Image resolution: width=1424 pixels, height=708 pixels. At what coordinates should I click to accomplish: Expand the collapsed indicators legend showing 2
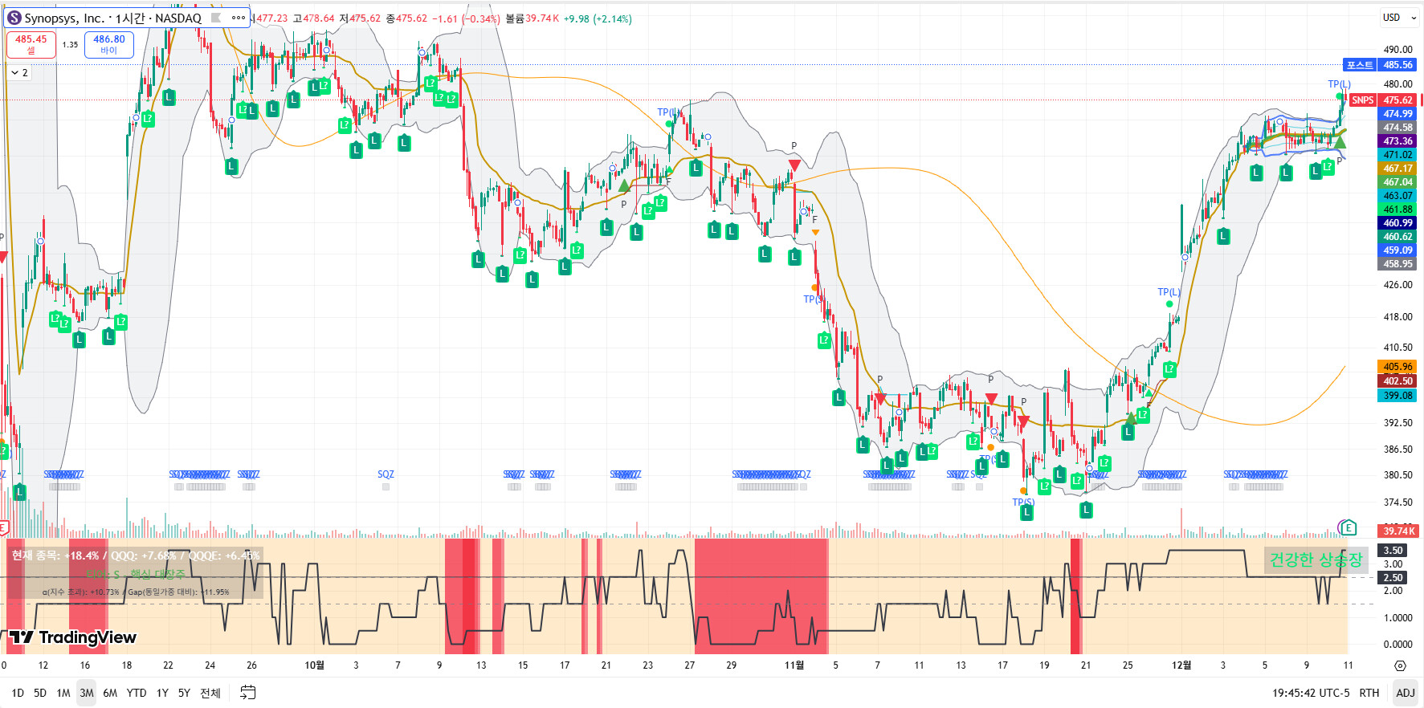click(x=19, y=72)
